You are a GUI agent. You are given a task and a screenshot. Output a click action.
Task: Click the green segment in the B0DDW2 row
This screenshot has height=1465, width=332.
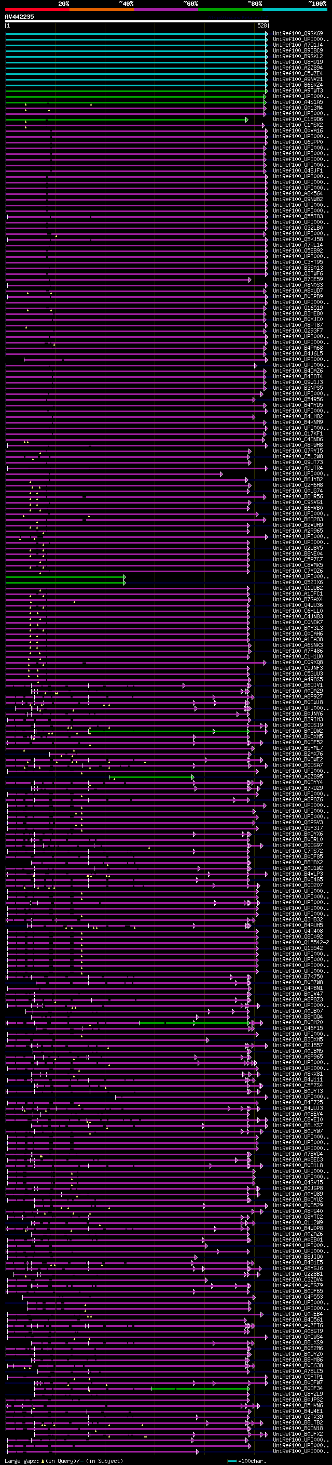169,731
